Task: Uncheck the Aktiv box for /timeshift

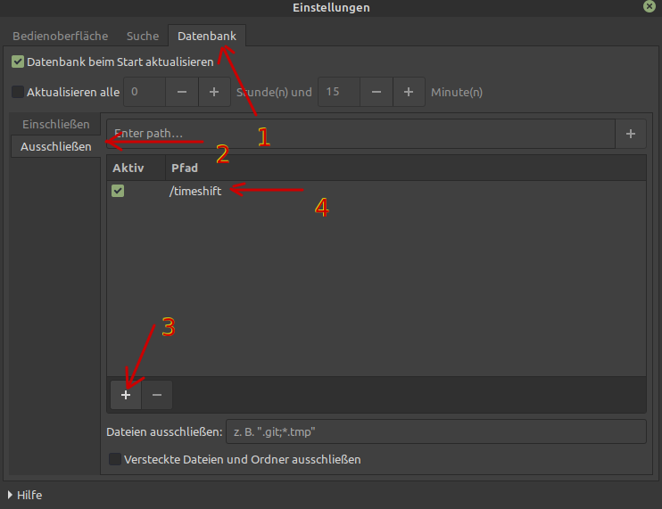Action: pos(118,191)
